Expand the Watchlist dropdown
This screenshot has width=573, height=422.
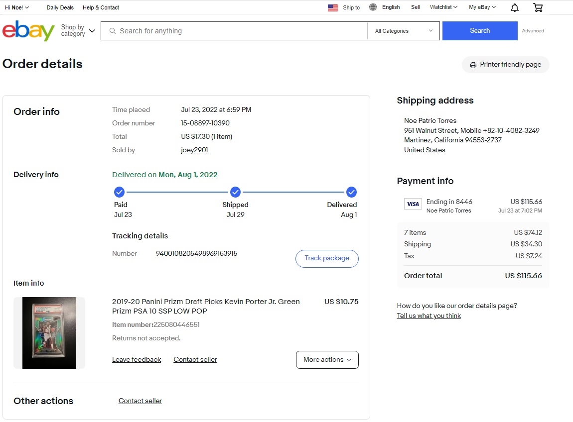pos(443,7)
